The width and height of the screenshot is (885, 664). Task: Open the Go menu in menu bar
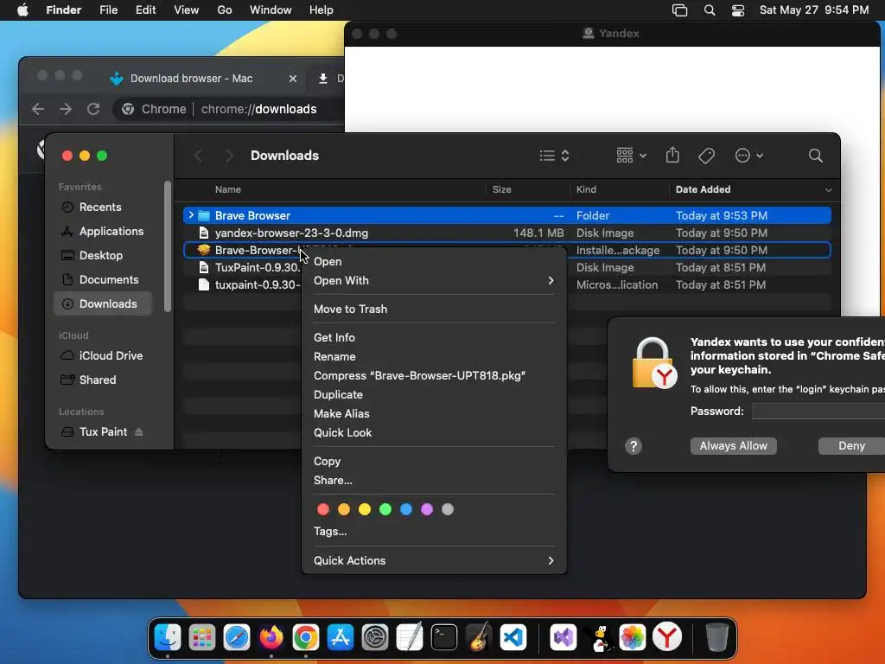pyautogui.click(x=224, y=10)
